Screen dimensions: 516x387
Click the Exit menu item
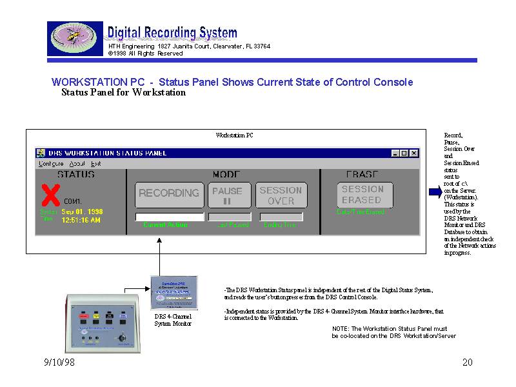95,164
